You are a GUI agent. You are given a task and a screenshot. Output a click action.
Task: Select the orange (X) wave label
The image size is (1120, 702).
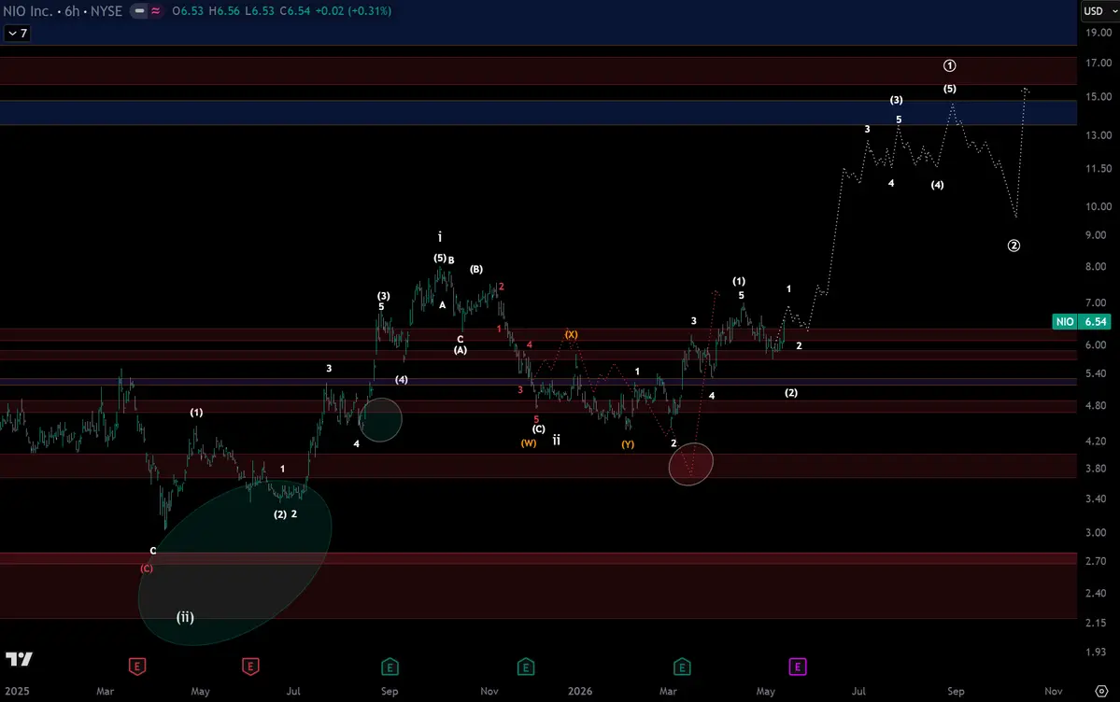572,334
